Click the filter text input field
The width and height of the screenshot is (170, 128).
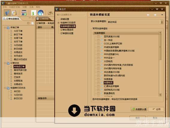tap(71, 15)
